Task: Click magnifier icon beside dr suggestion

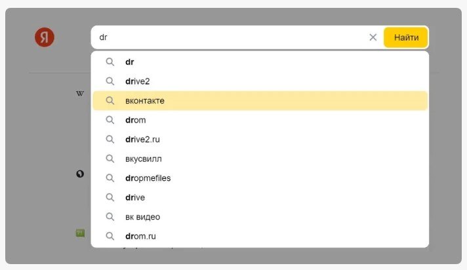Action: tap(110, 62)
